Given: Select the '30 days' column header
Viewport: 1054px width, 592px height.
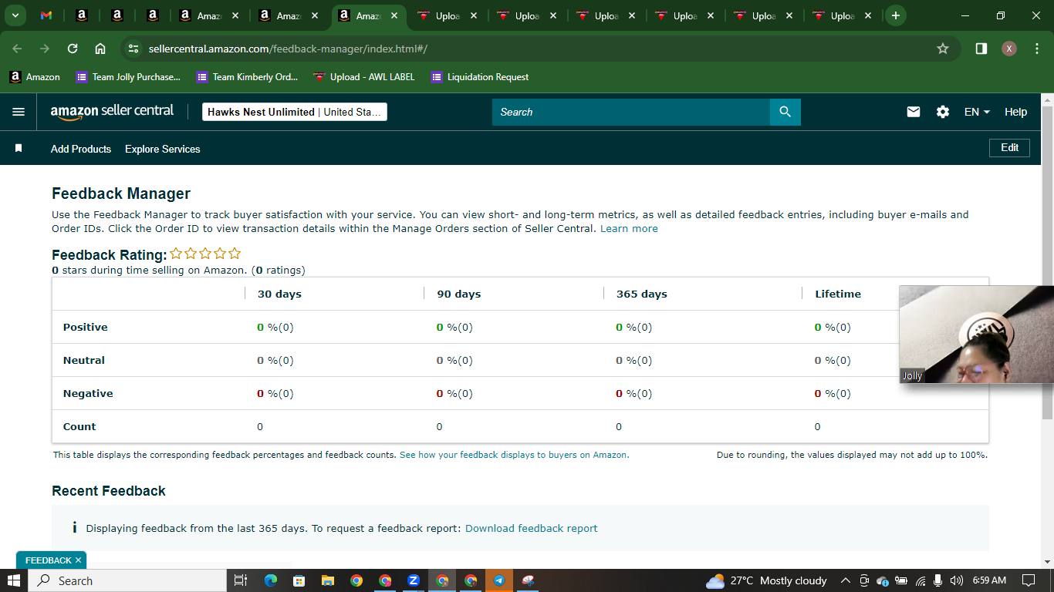Looking at the screenshot, I should click(279, 294).
